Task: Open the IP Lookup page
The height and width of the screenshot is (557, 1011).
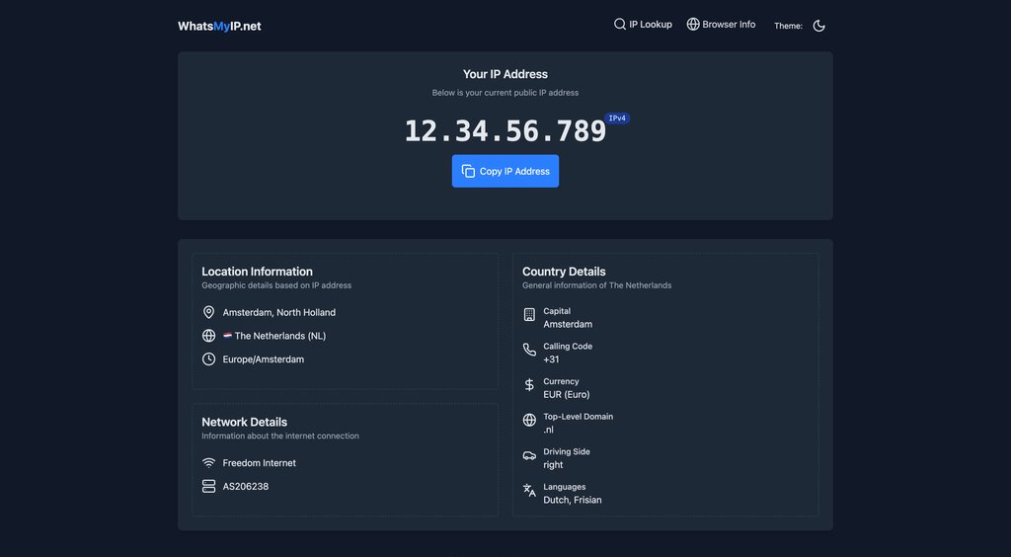Action: point(643,25)
